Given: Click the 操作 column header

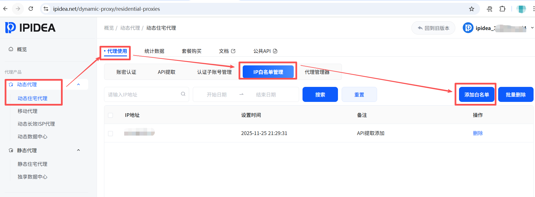Looking at the screenshot, I should [x=478, y=115].
